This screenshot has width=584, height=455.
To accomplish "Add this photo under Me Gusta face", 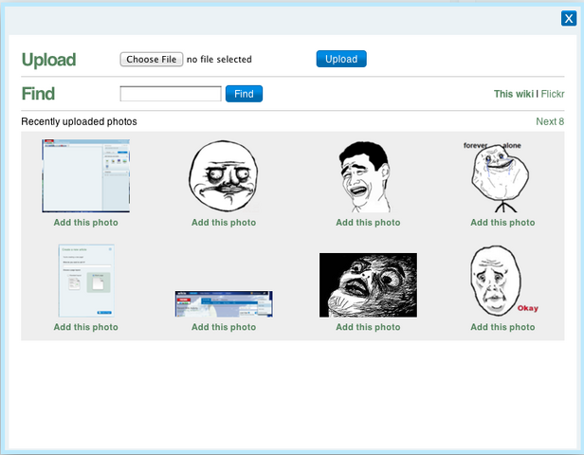I will tap(224, 223).
